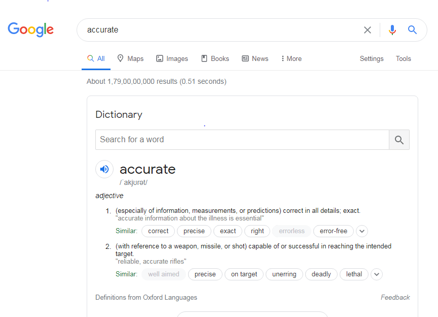Start voice search via microphone icon
The width and height of the screenshot is (438, 317).
(x=392, y=30)
